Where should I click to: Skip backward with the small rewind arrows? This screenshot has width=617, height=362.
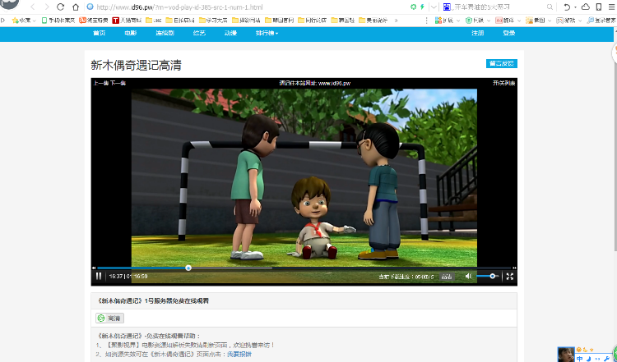tap(94, 268)
